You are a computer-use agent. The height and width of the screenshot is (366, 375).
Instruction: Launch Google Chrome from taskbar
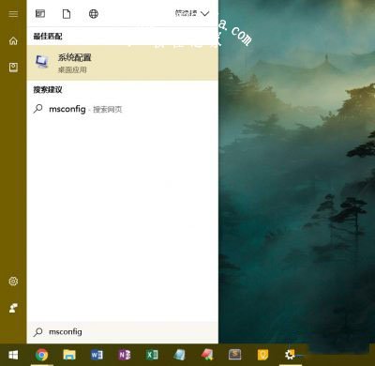pos(41,355)
